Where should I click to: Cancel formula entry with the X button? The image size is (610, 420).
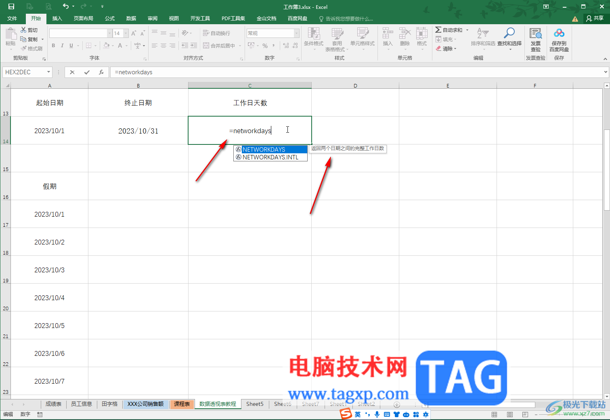point(72,72)
